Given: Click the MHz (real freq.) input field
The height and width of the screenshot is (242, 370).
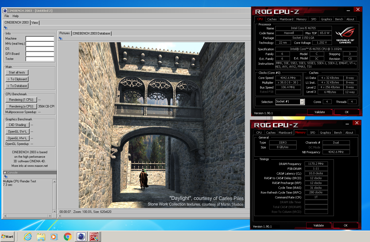Looking at the screenshot, I should 40,44.
